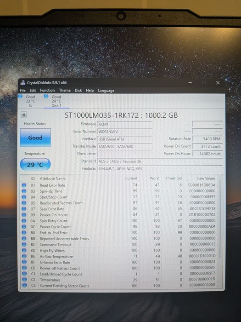
Task: Click the status icon for Seek Error Rate
Action: coord(24,209)
